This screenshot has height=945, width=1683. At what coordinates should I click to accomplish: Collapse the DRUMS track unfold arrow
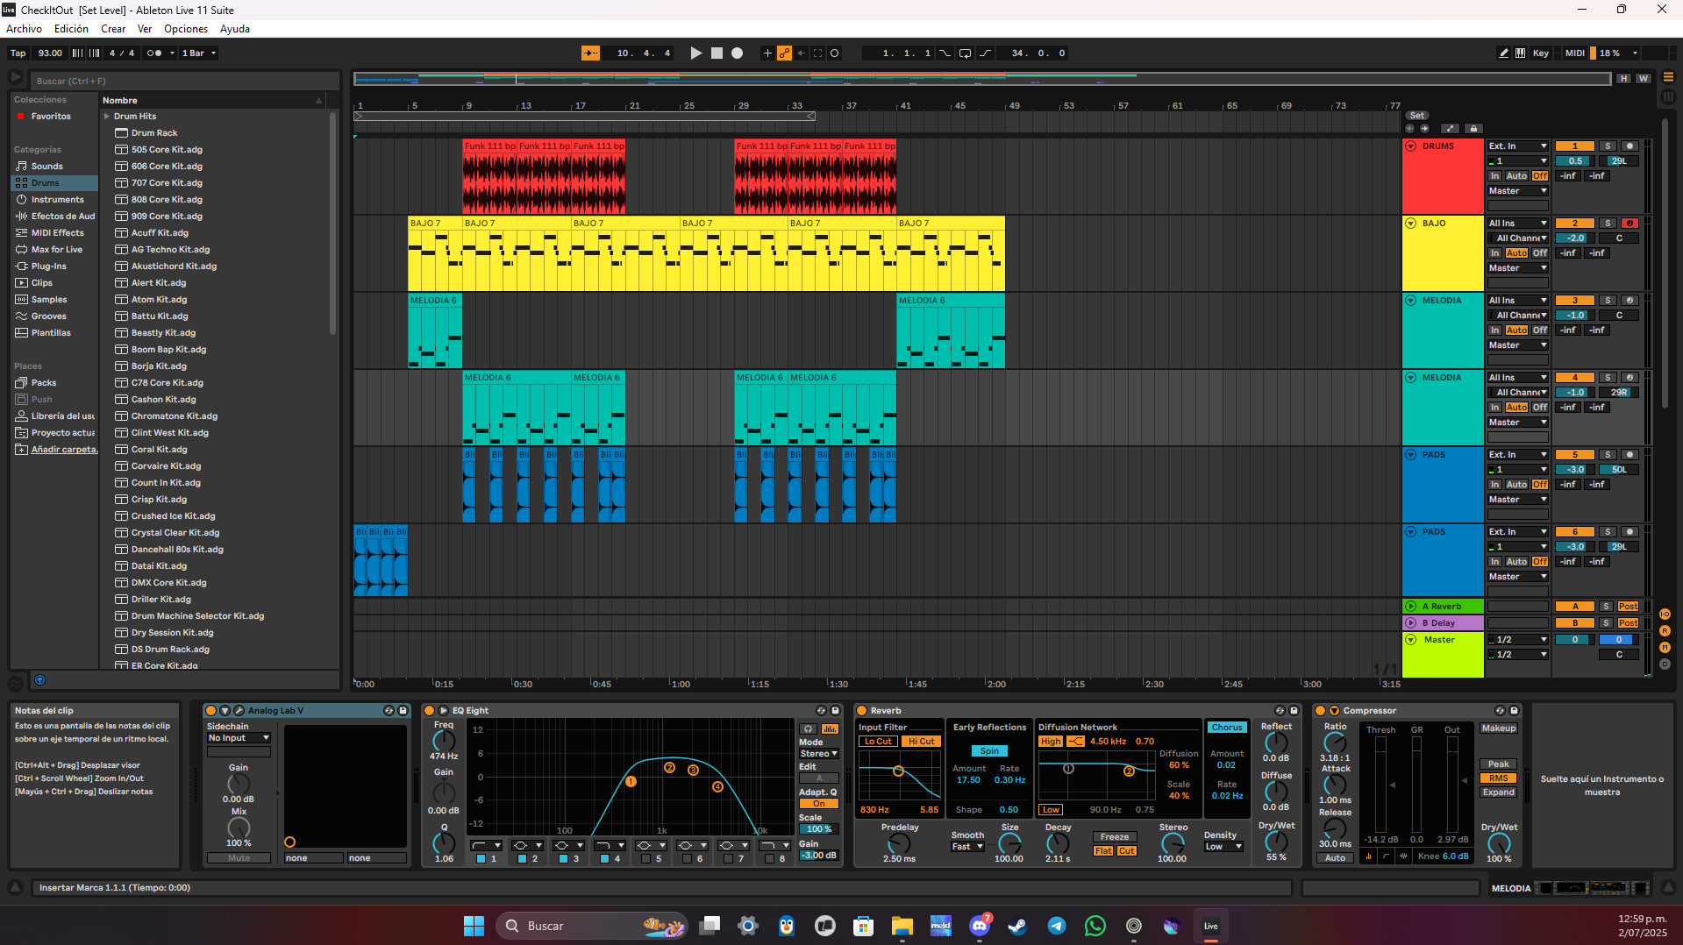(1410, 146)
